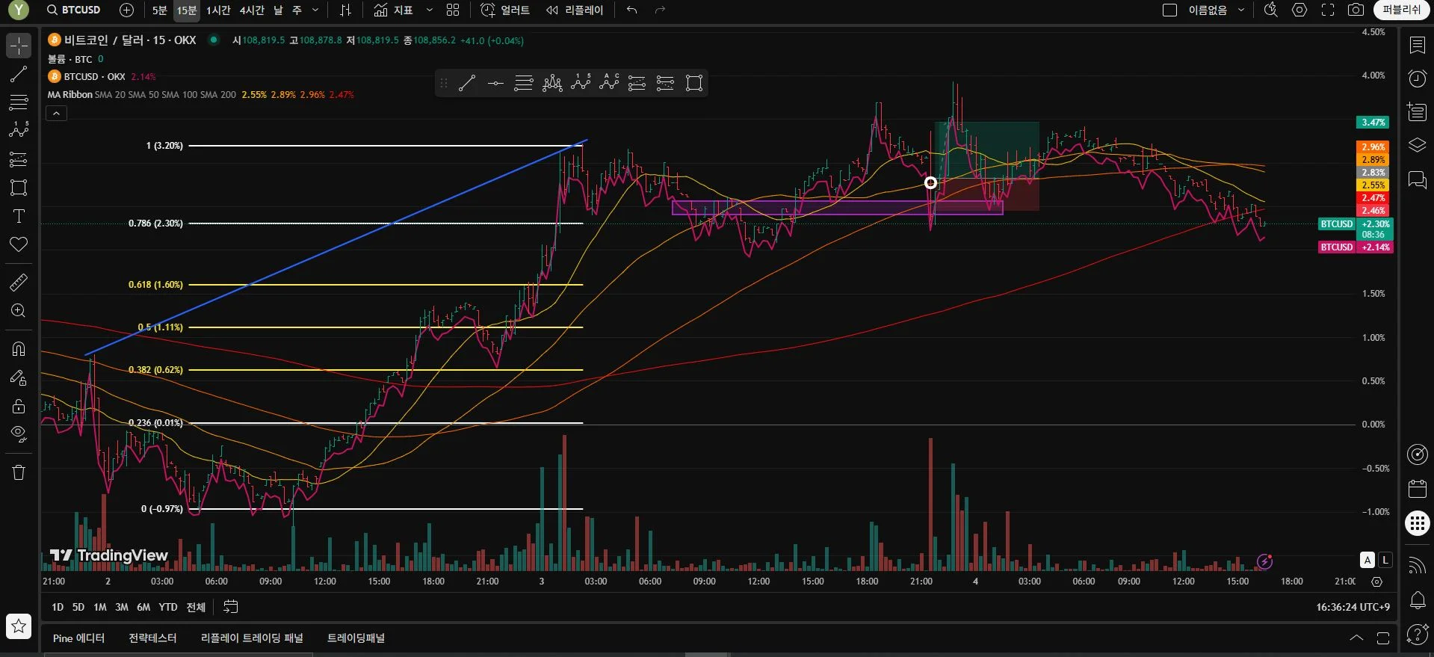Image resolution: width=1434 pixels, height=657 pixels.
Task: Remove drawings with the trash icon
Action: coord(19,472)
